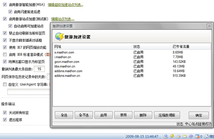This screenshot has width=214, height=139.
Task: Confirm with the 确定 button
Action: point(199,115)
